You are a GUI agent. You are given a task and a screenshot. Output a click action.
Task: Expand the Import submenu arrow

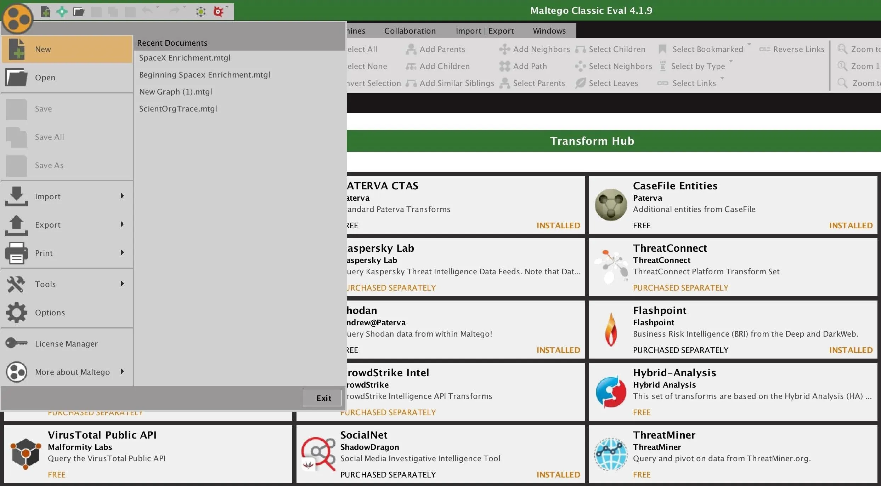122,196
